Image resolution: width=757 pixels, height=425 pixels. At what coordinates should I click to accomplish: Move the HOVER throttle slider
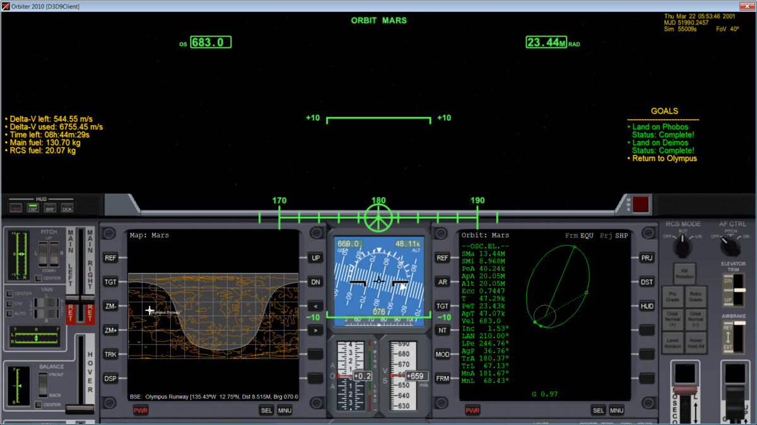point(80,409)
